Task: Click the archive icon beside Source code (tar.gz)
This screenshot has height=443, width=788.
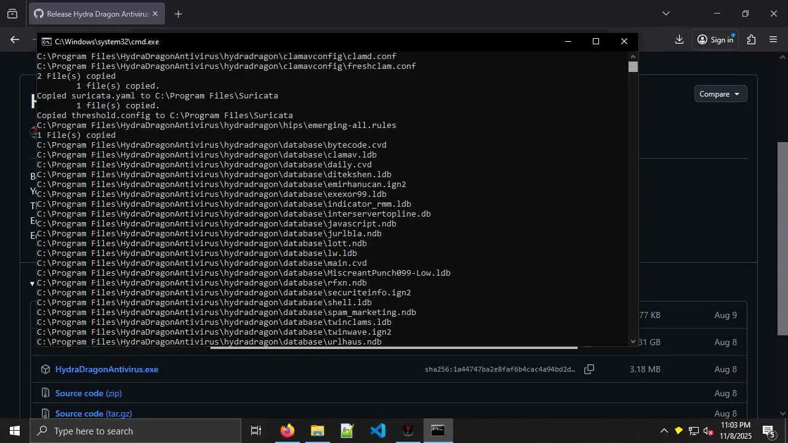Action: point(45,413)
